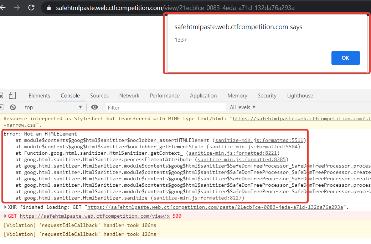Clear the console messages

[13, 107]
